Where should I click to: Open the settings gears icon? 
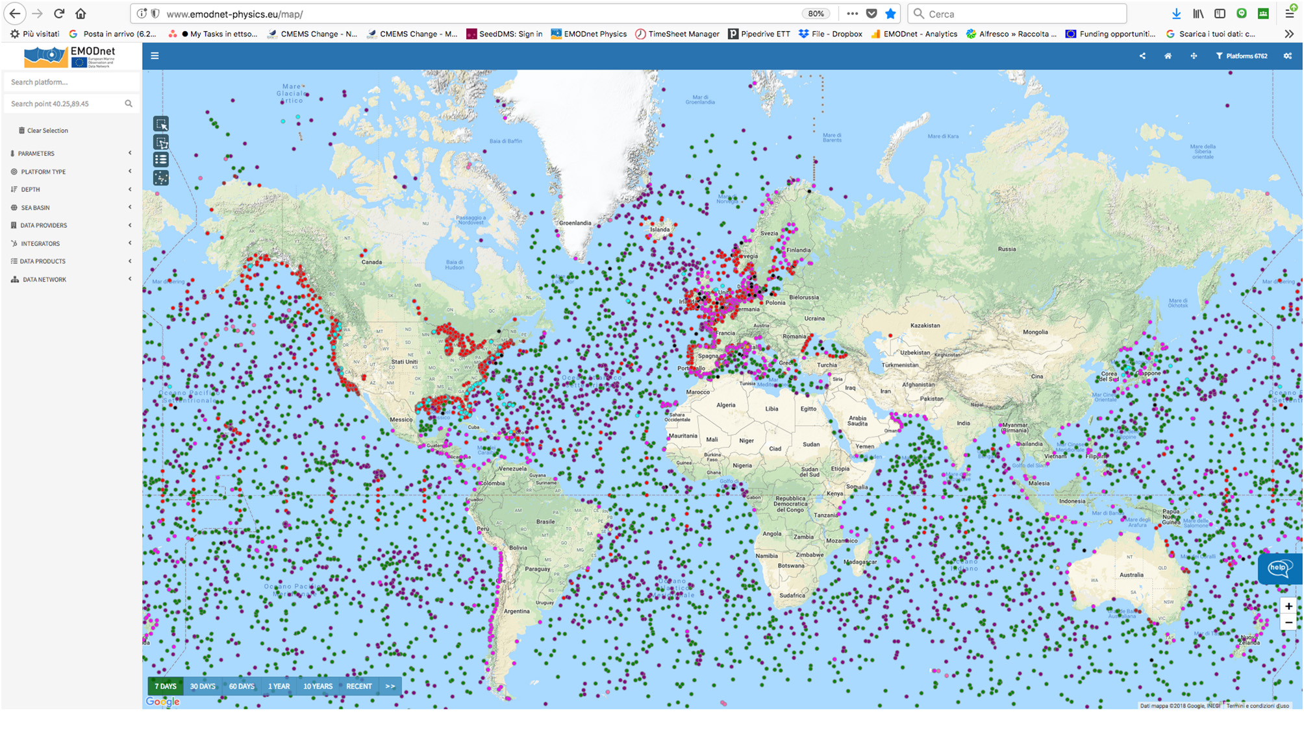tap(1287, 56)
